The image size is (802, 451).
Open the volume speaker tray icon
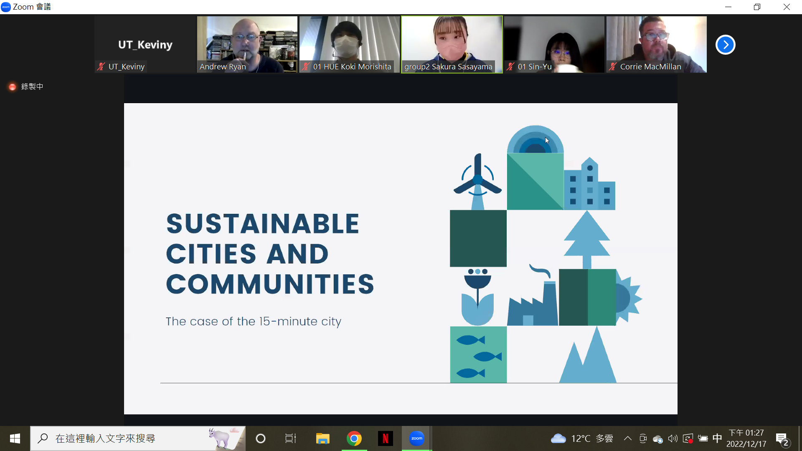(x=673, y=438)
